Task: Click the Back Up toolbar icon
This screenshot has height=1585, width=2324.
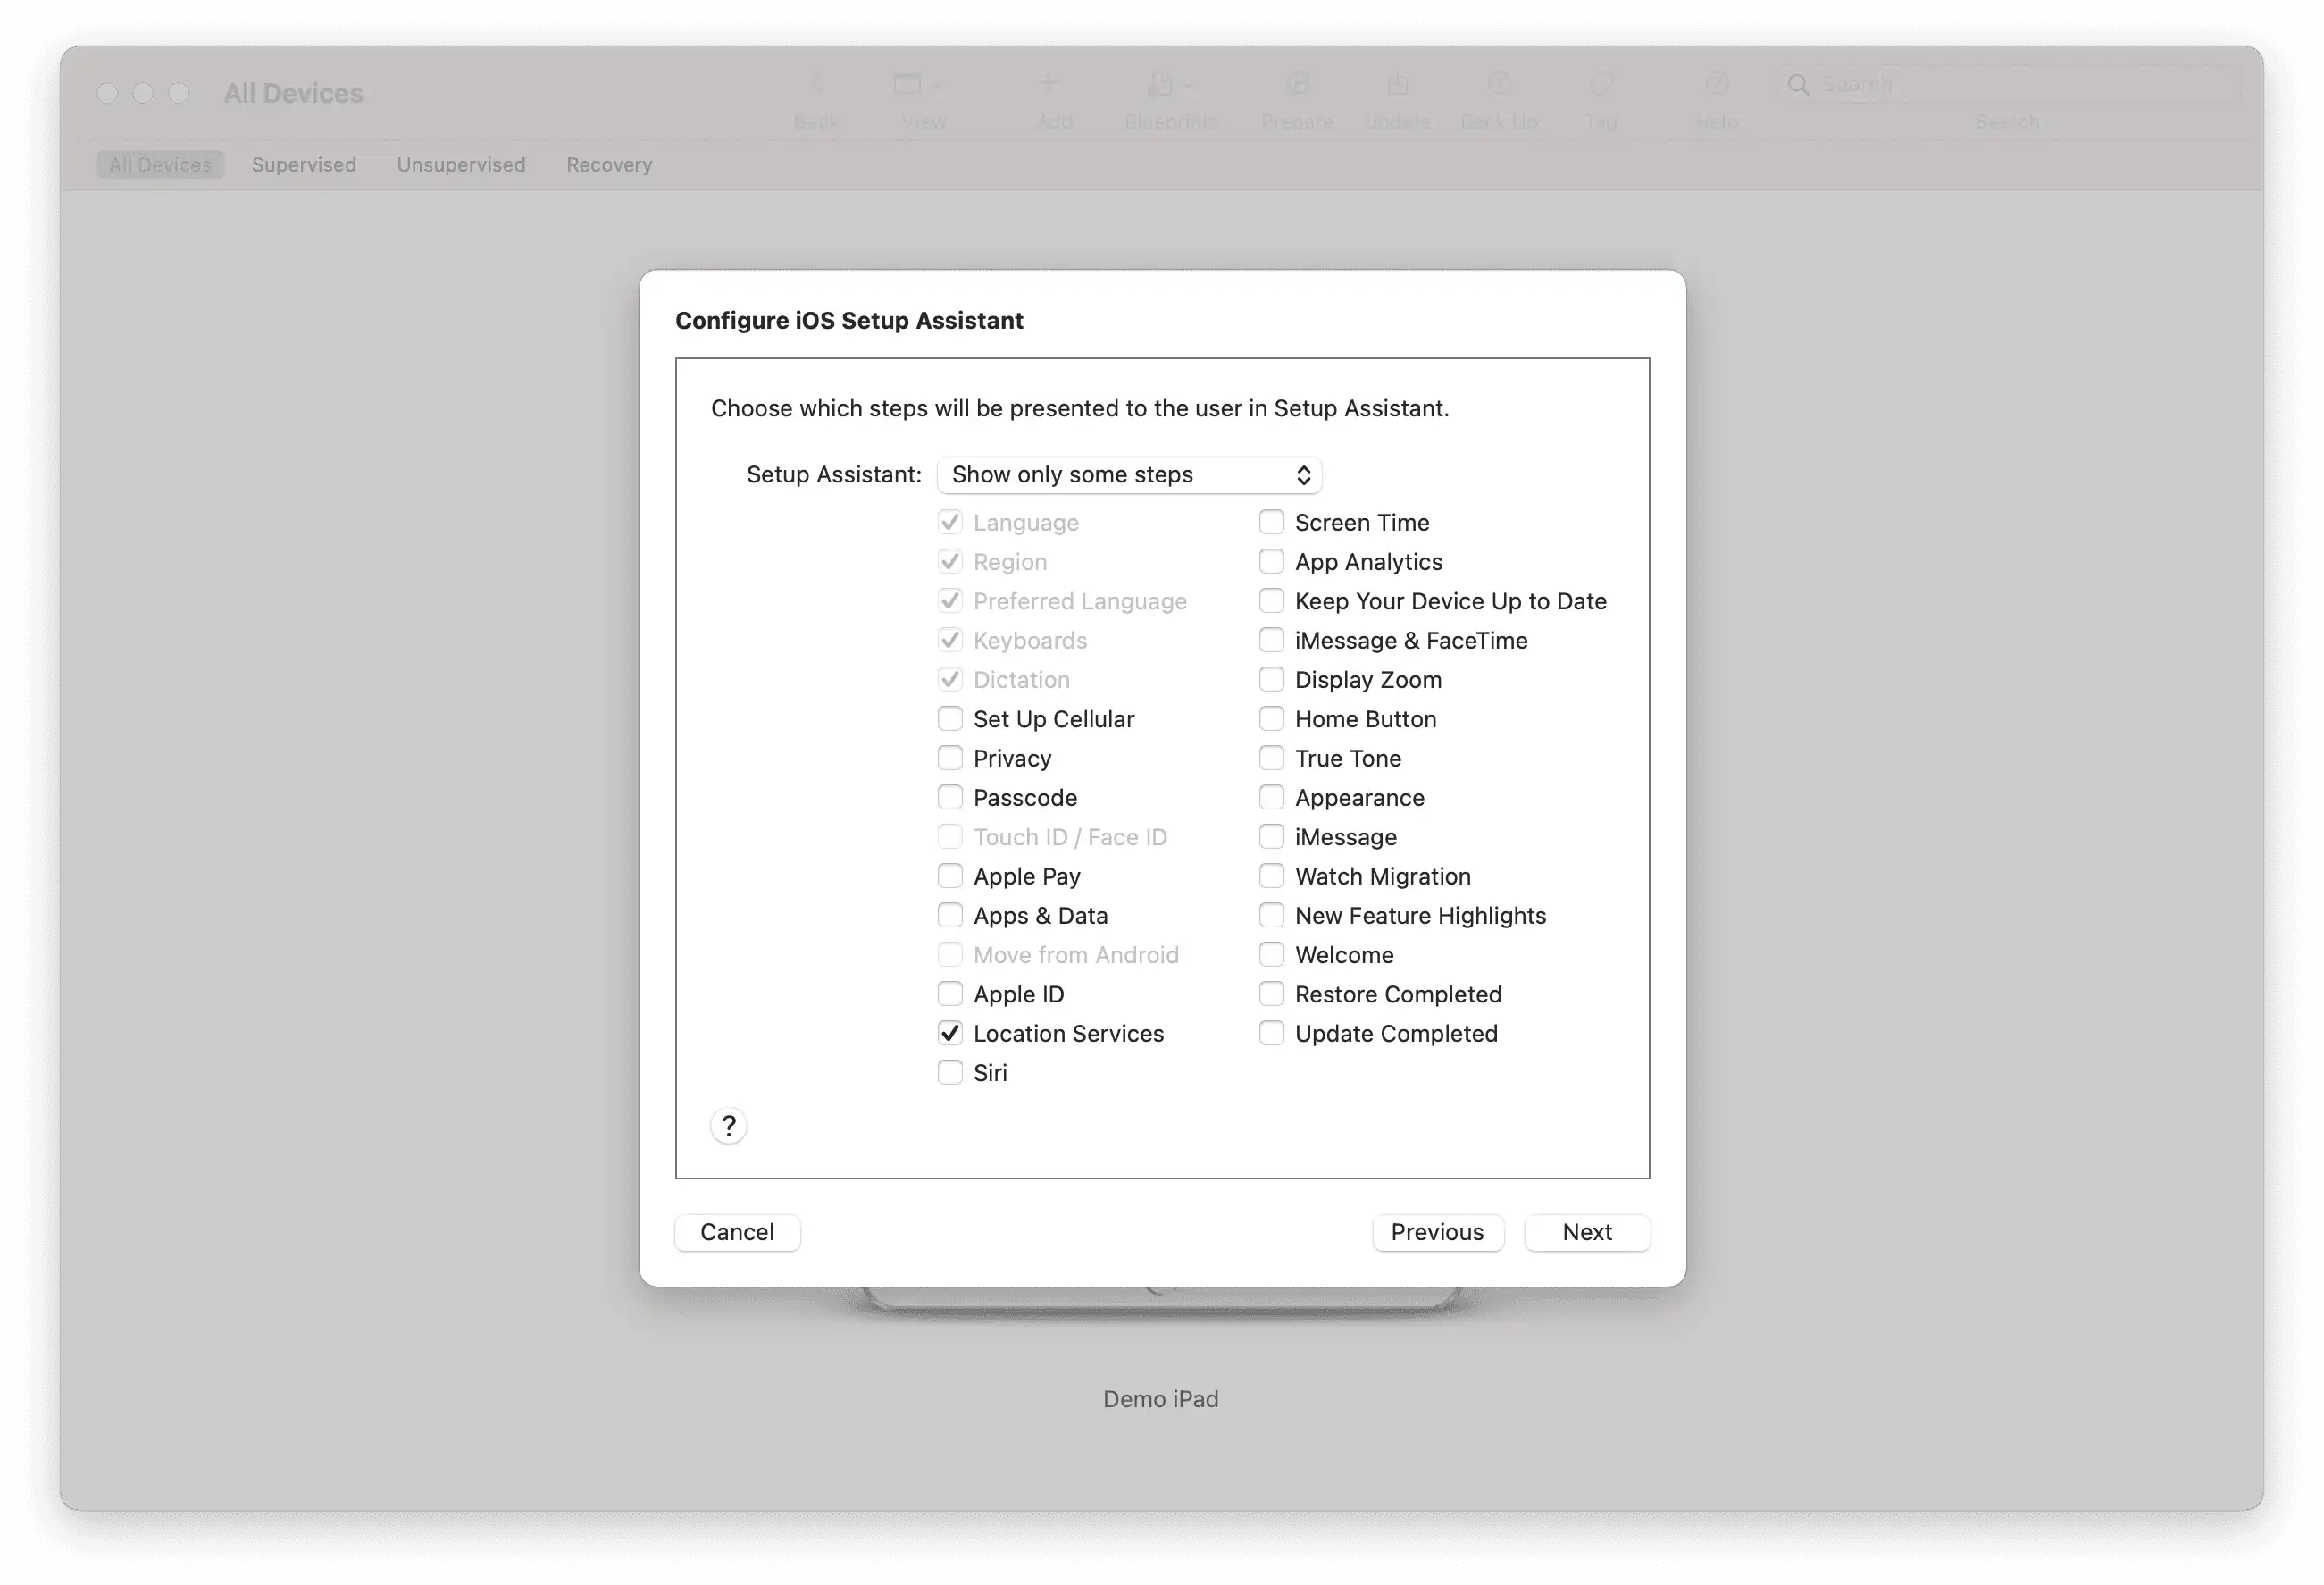Action: pos(1498,85)
